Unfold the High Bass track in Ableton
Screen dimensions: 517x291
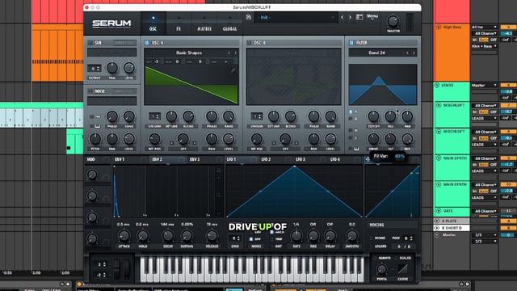click(x=439, y=27)
